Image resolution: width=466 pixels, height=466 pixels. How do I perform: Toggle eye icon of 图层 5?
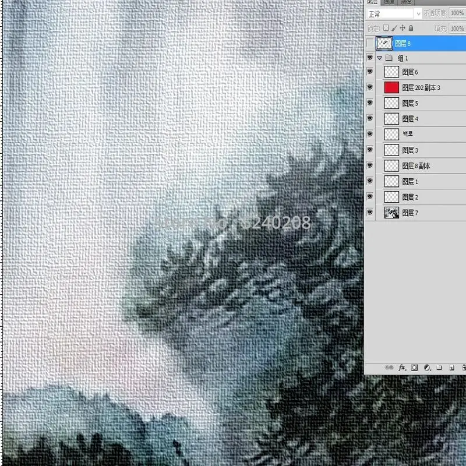click(370, 103)
